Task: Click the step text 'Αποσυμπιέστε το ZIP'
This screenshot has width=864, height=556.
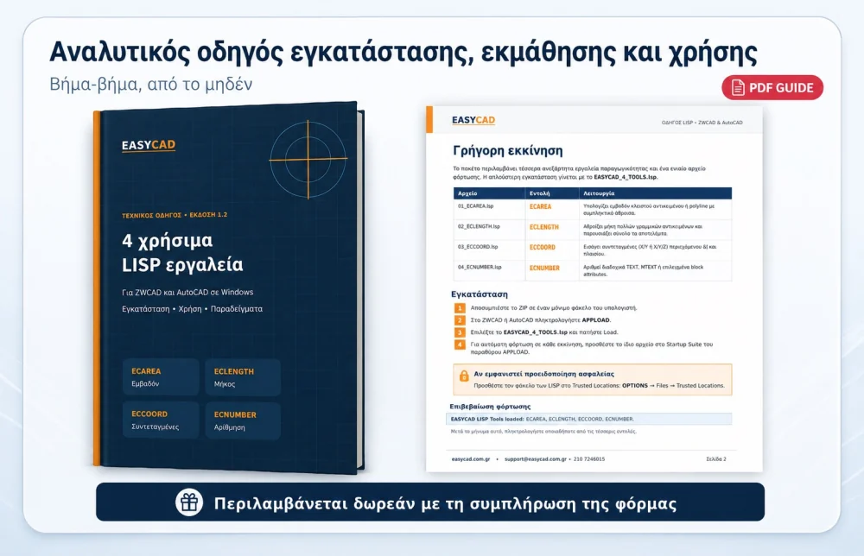Action: pyautogui.click(x=554, y=308)
